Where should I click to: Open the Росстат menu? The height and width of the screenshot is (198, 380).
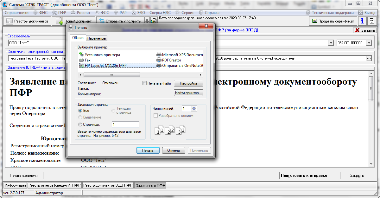[80, 13]
